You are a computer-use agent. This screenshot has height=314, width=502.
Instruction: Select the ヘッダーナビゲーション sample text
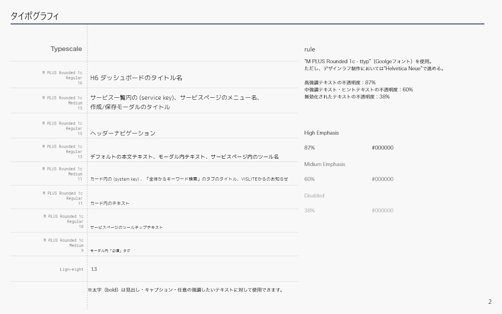pos(123,133)
